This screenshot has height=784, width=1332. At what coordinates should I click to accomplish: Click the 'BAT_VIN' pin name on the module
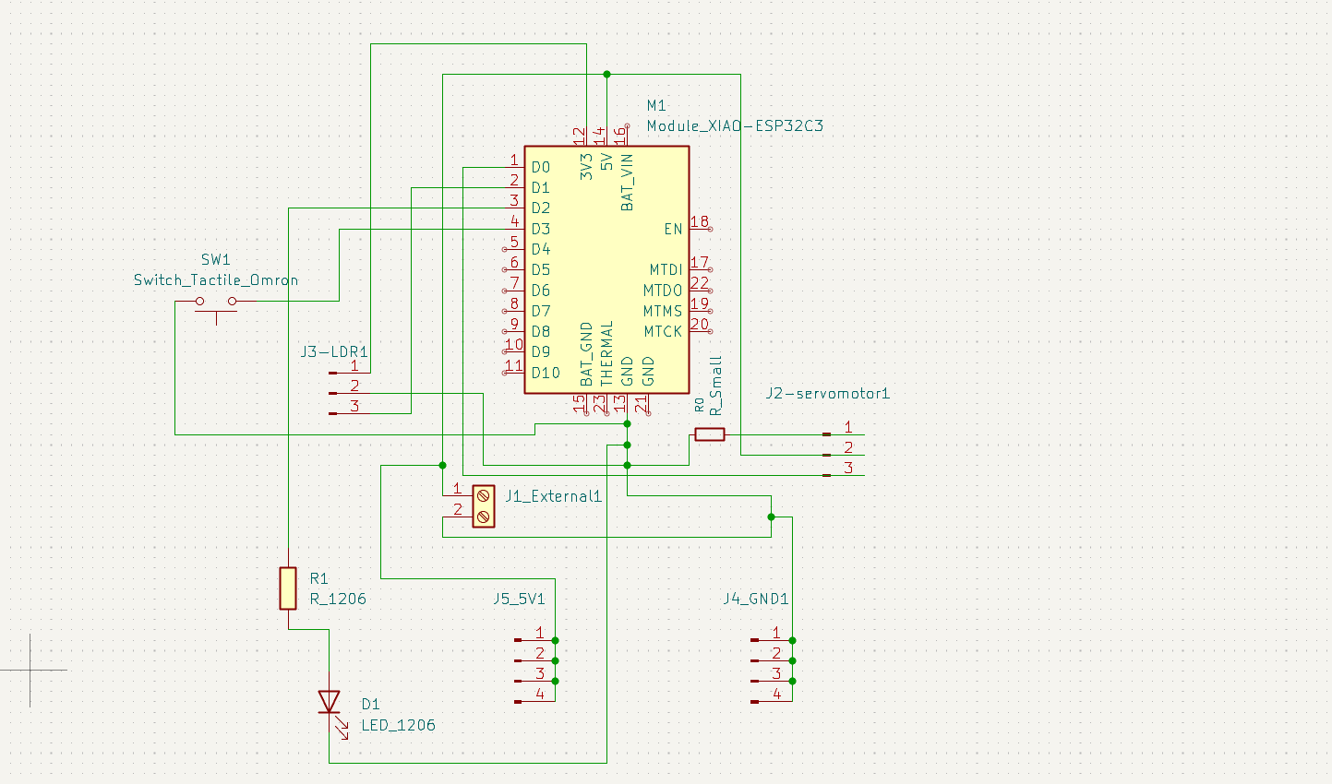pyautogui.click(x=628, y=183)
